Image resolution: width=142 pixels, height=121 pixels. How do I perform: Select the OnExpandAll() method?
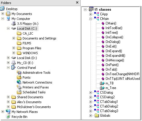[115, 56]
